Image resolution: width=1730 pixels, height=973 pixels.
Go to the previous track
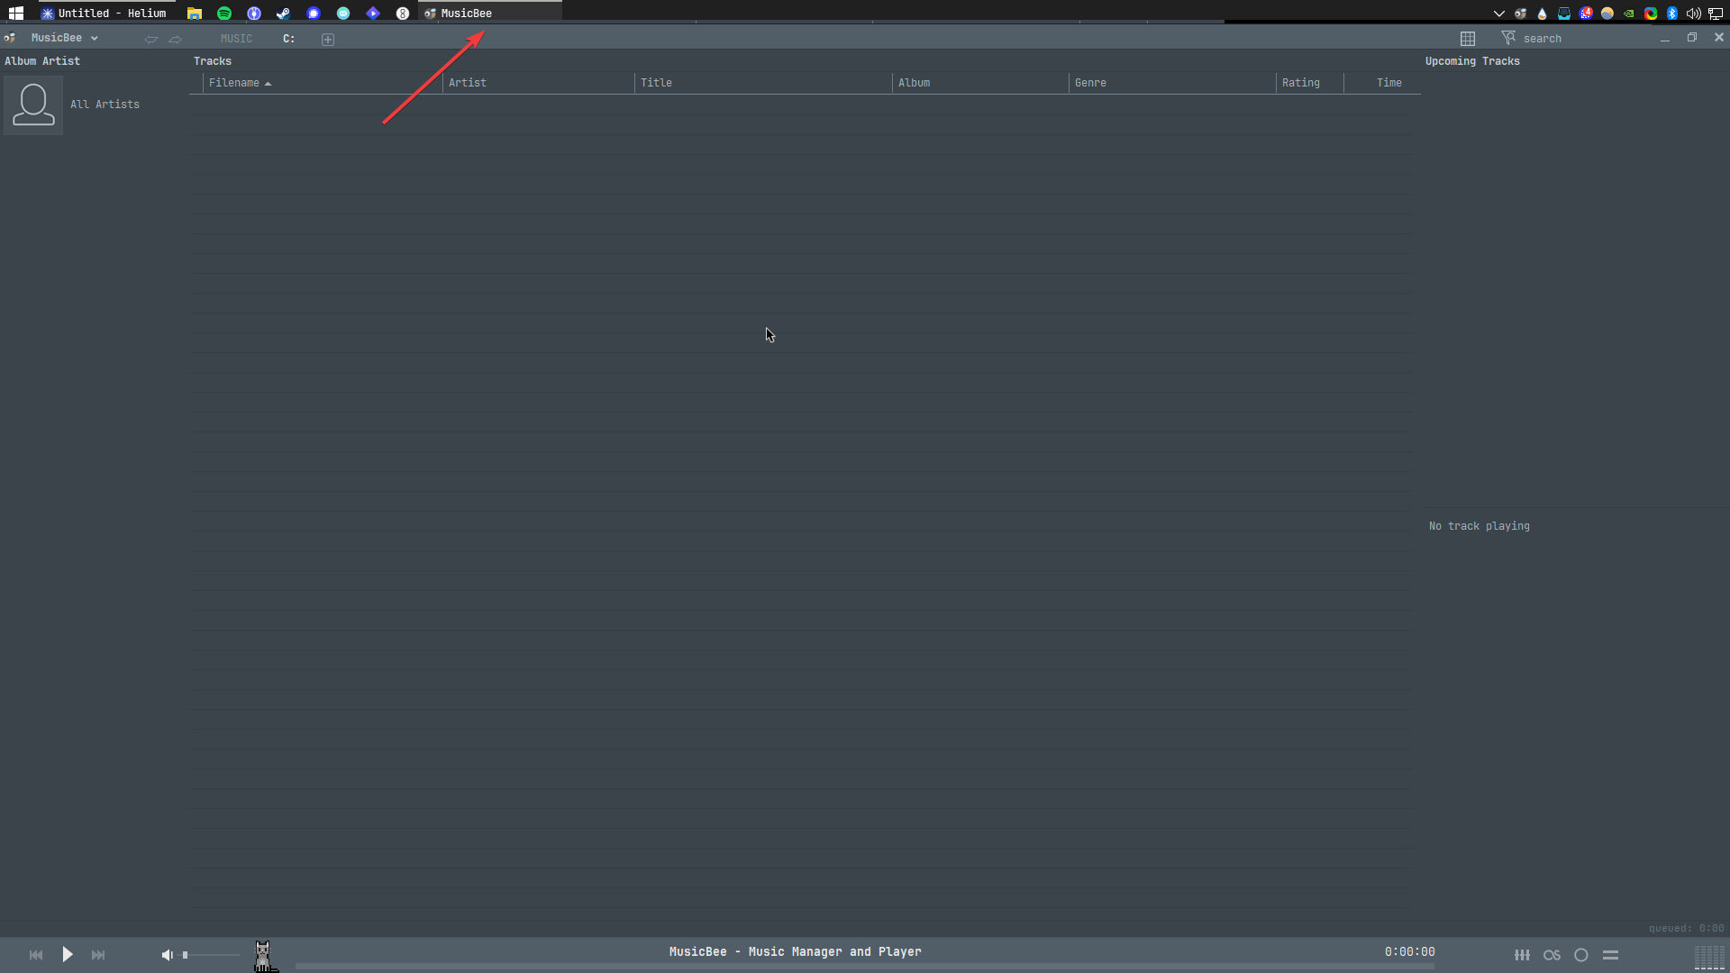[36, 955]
